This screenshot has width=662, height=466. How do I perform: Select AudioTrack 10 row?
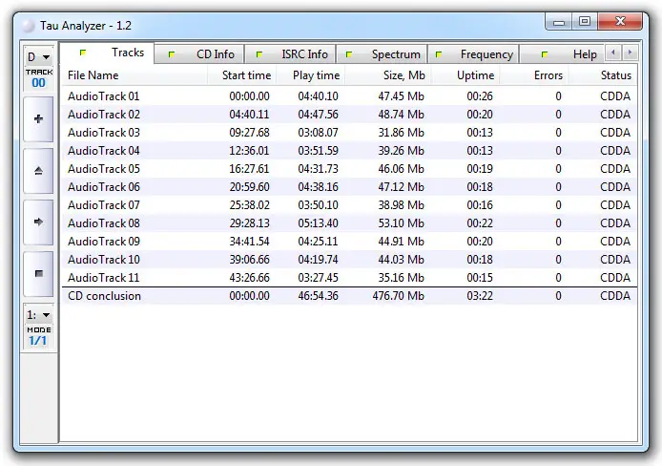tap(349, 260)
